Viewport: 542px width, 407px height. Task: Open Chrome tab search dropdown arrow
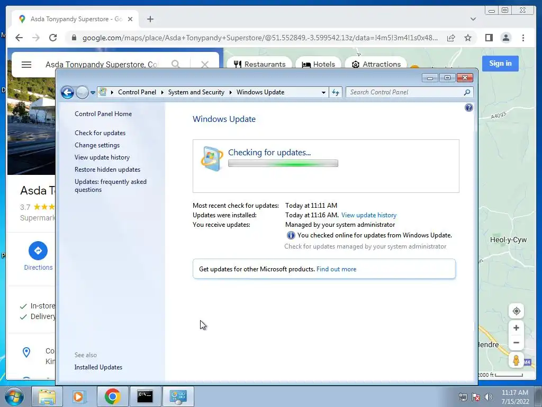coord(473,19)
